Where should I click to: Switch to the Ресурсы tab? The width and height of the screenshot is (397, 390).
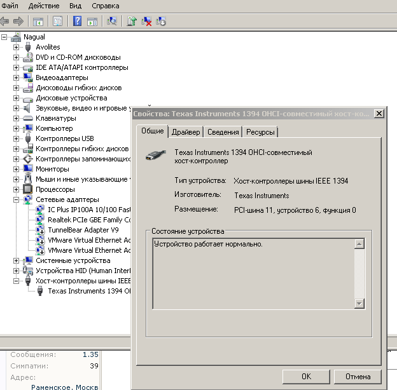point(260,132)
